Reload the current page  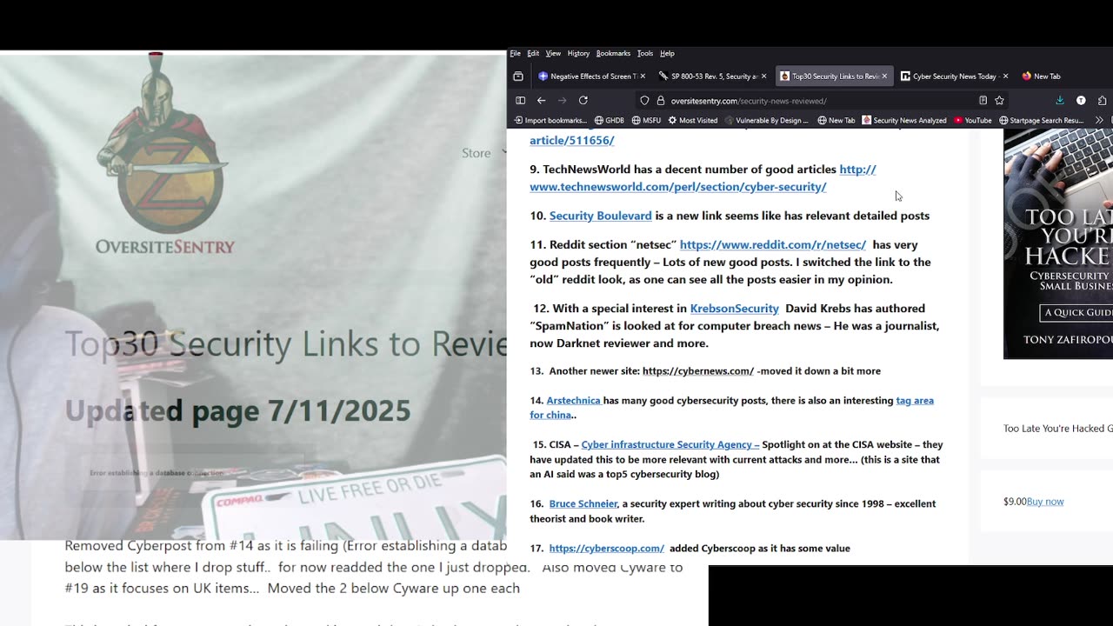pos(583,101)
